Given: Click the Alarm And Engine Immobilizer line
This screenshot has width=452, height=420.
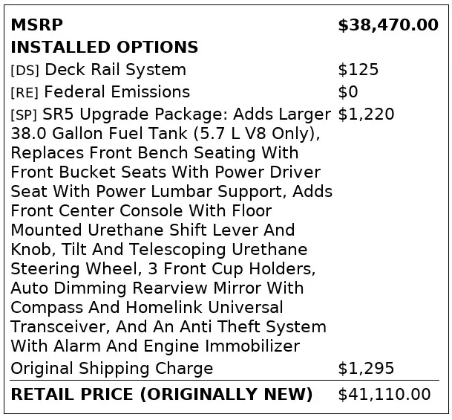Looking at the screenshot, I should [x=155, y=346].
